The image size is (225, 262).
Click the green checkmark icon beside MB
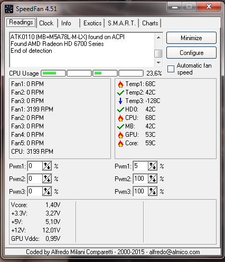point(120,126)
